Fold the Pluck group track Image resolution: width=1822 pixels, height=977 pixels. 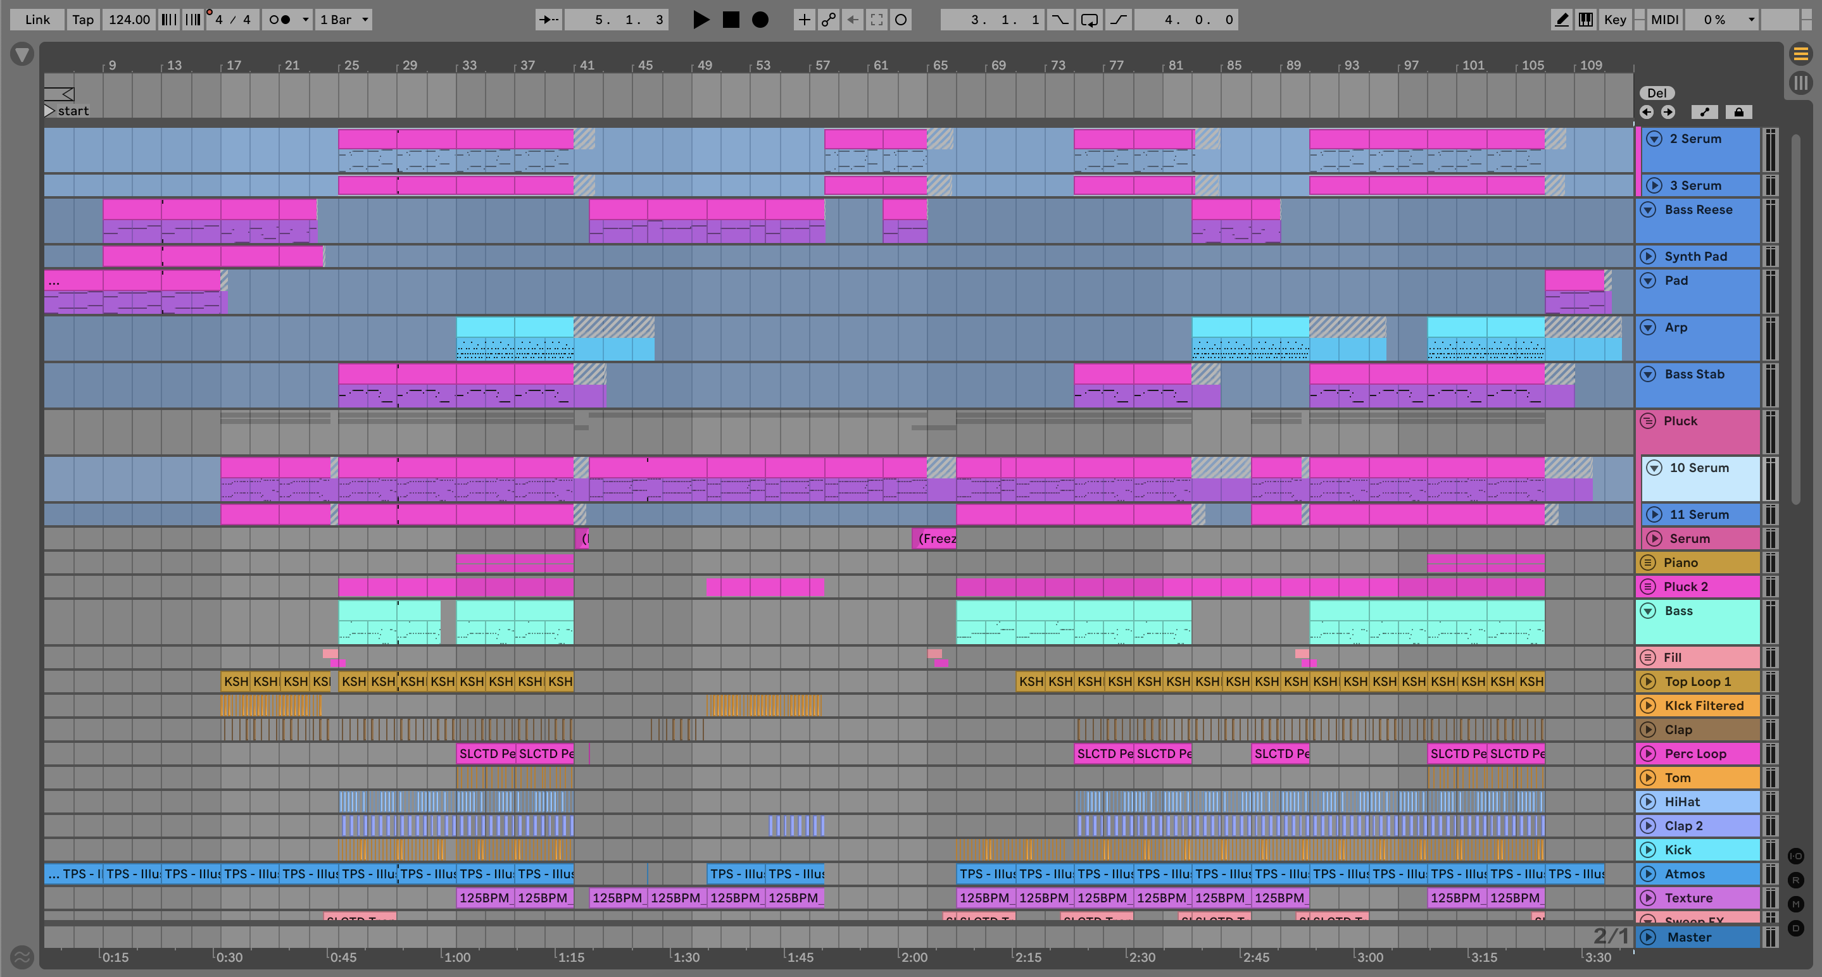(x=1648, y=421)
